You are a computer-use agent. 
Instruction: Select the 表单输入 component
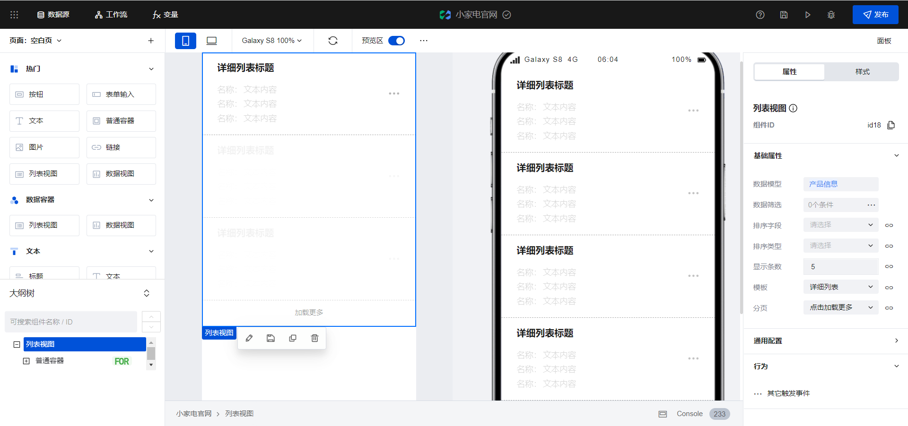(x=121, y=94)
